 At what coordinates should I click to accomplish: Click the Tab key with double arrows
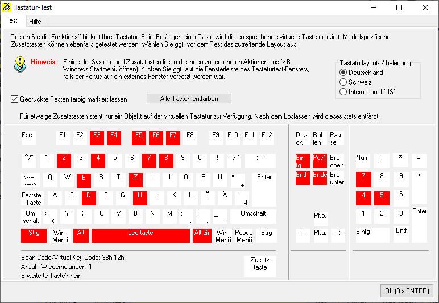pyautogui.click(x=30, y=180)
